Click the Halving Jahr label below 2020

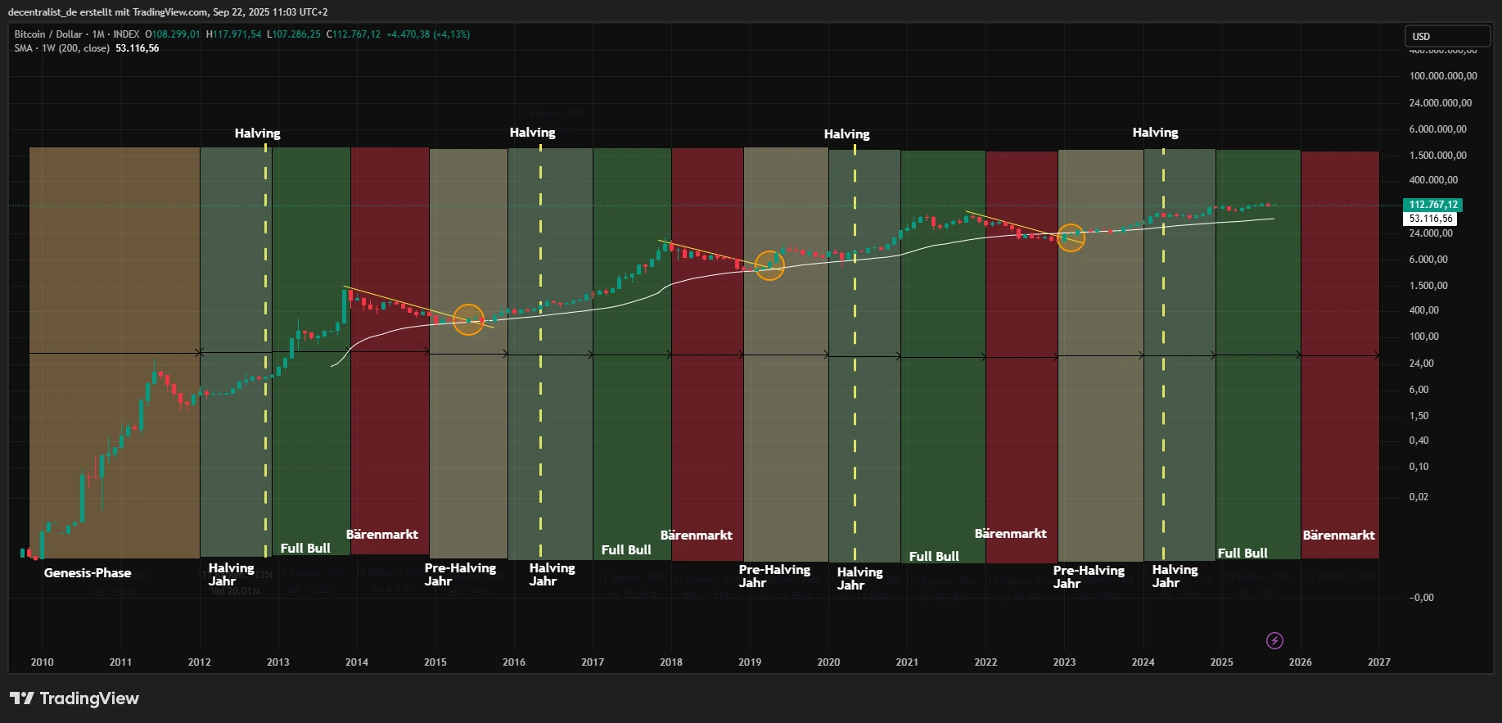pyautogui.click(x=859, y=579)
